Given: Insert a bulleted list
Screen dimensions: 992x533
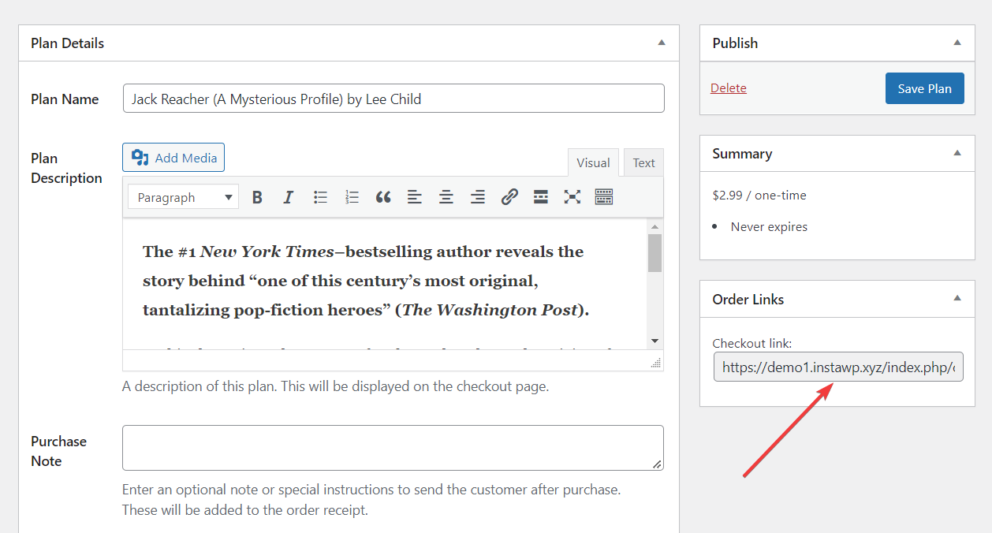Looking at the screenshot, I should click(x=320, y=197).
